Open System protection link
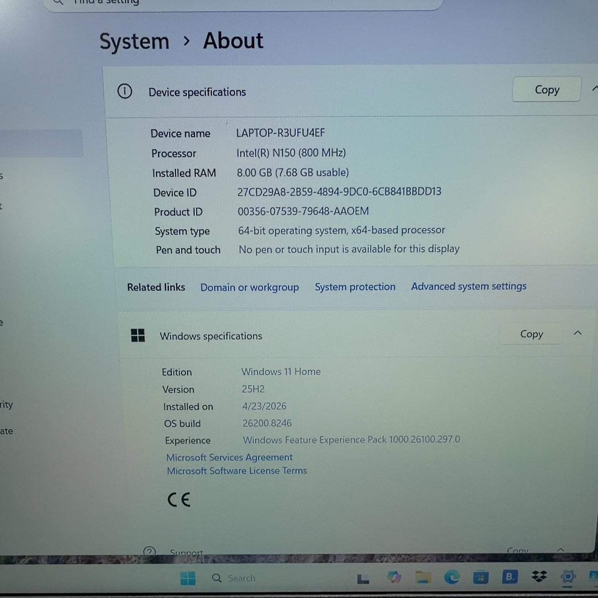This screenshot has height=598, width=598. [355, 287]
